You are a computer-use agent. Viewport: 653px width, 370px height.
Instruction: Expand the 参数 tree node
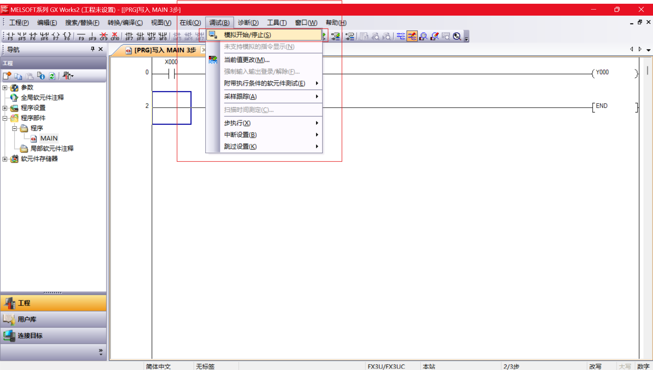pos(5,88)
